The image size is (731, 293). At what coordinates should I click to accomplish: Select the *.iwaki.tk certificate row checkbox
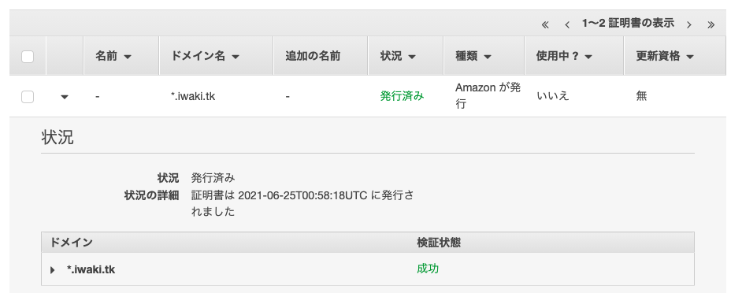click(x=28, y=97)
